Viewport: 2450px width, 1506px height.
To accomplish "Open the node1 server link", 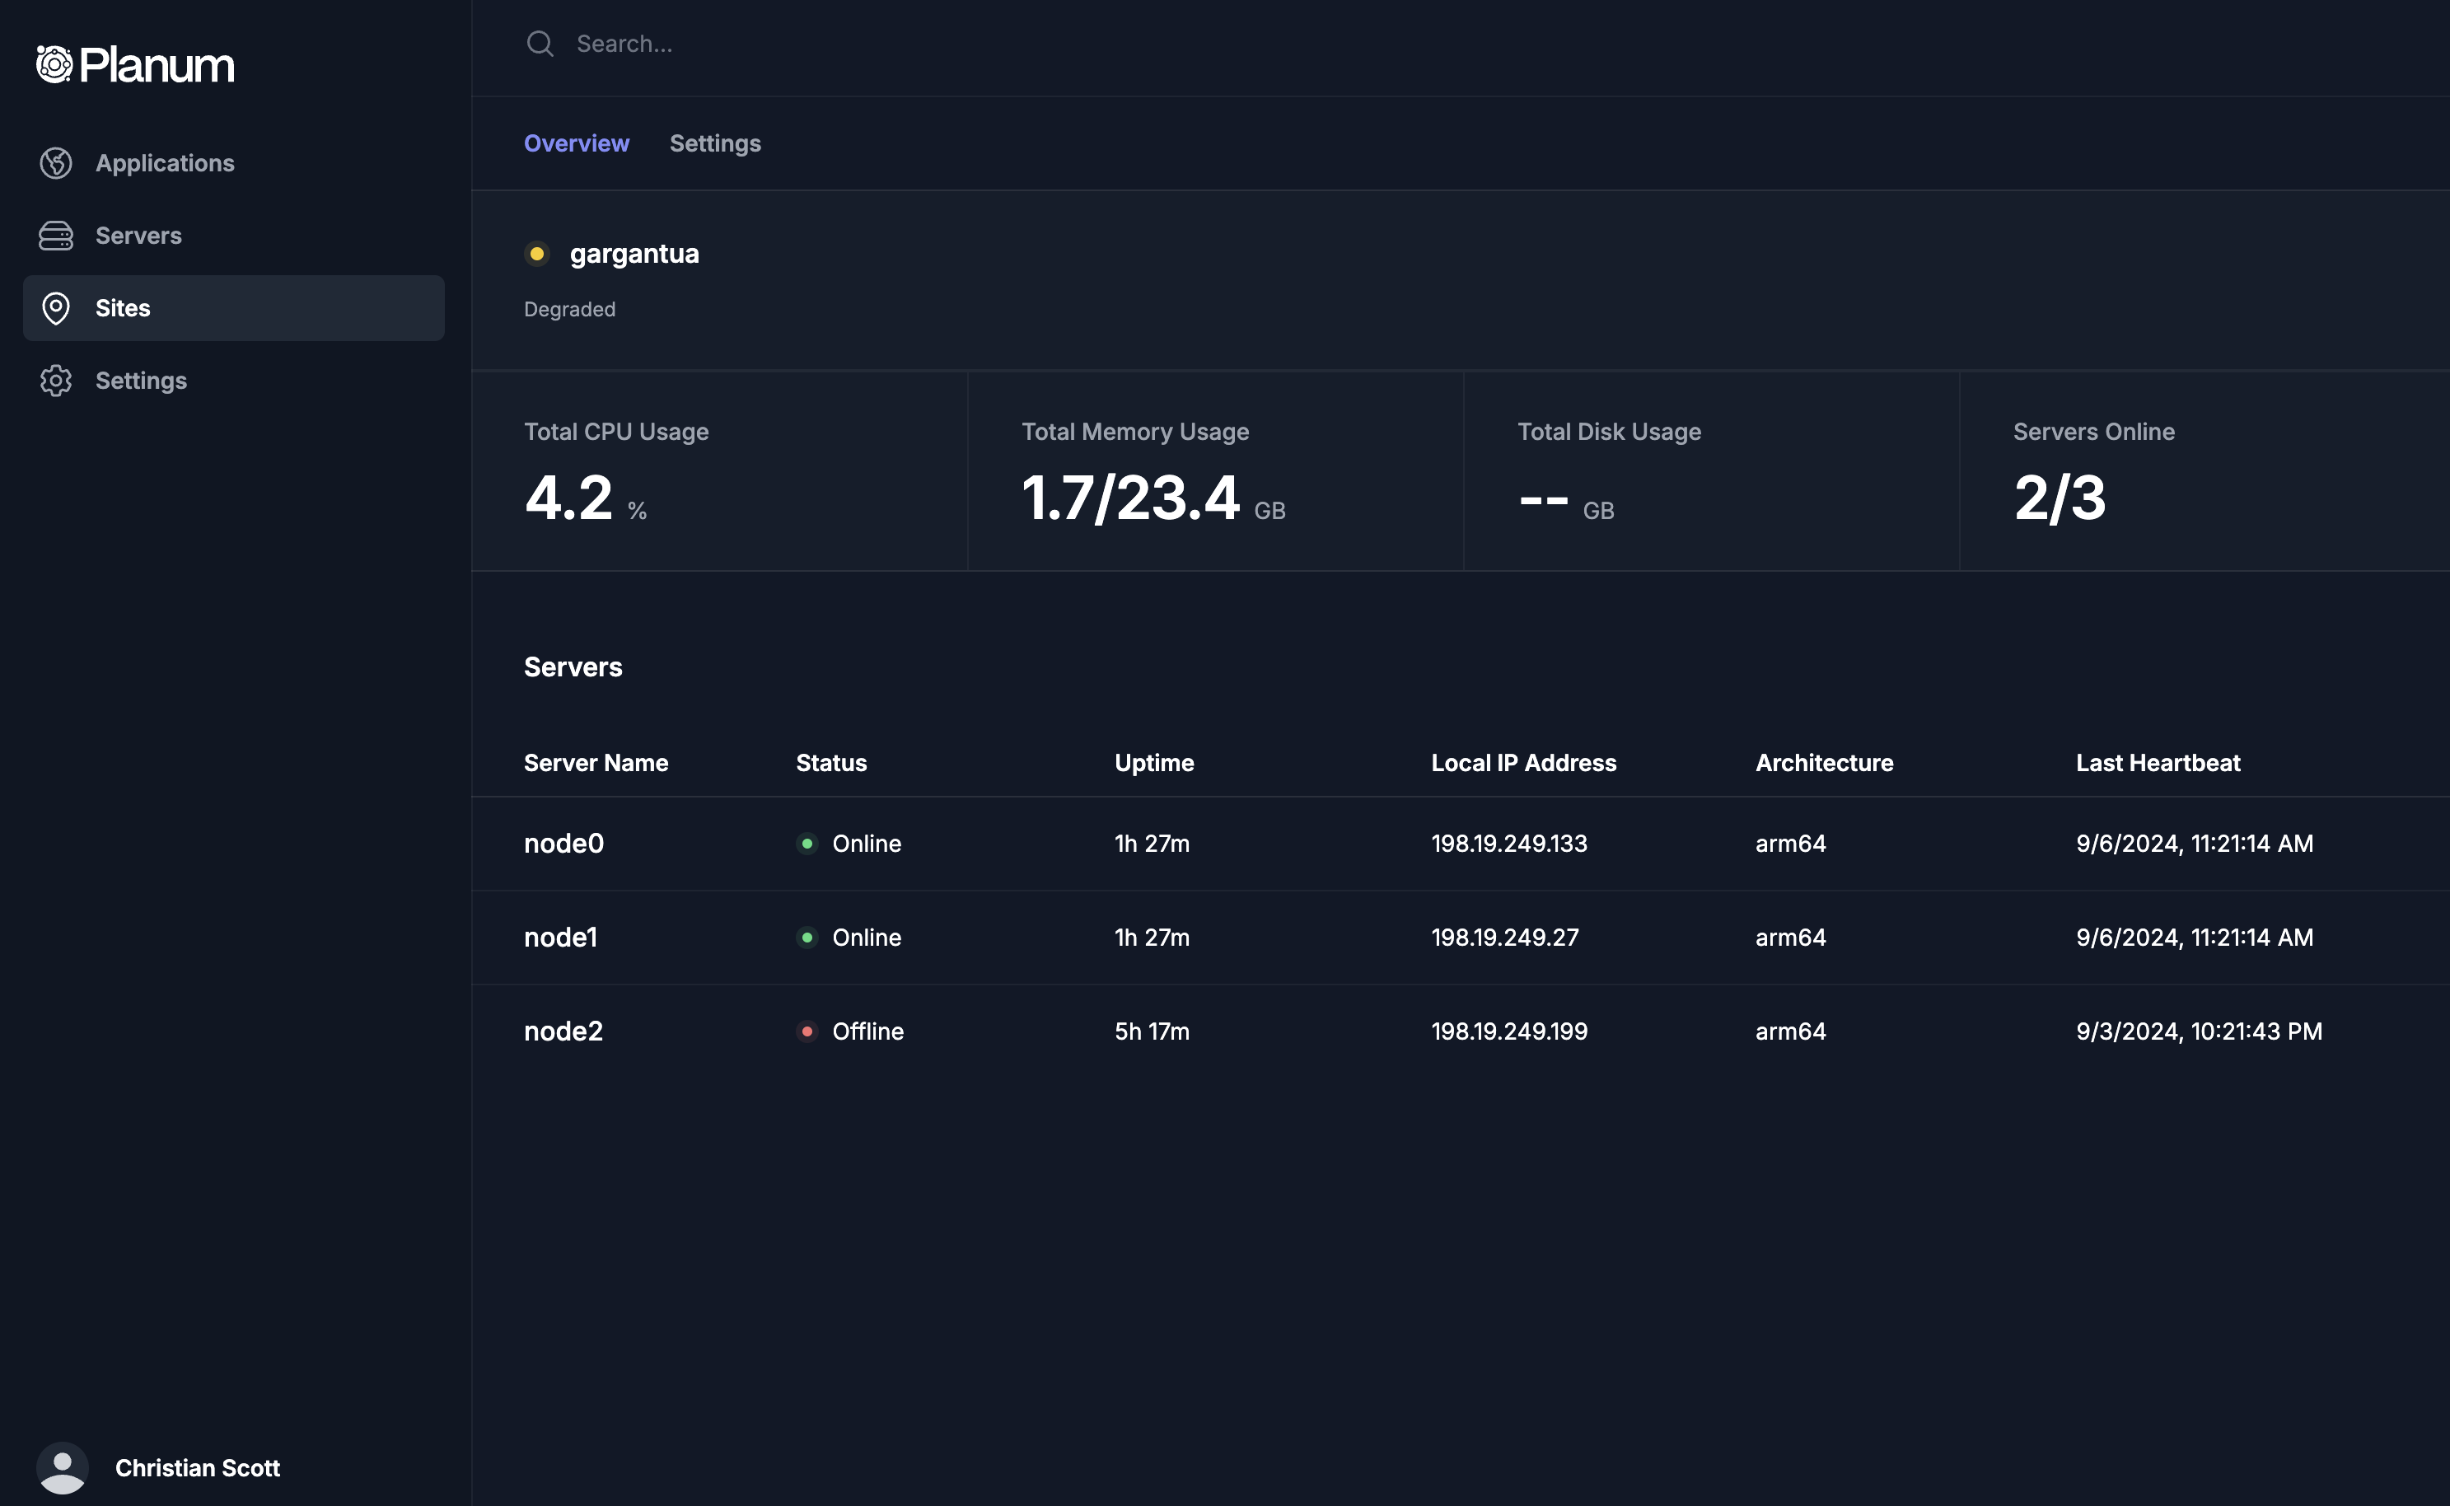I will point(561,938).
